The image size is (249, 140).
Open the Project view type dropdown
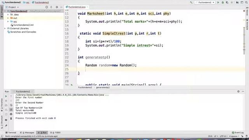pos(12,7)
